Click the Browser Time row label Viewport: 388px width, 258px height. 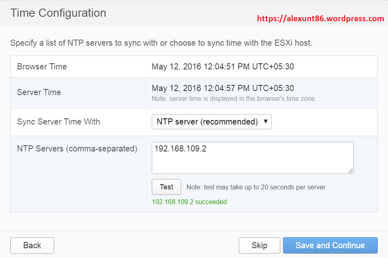pyautogui.click(x=42, y=67)
